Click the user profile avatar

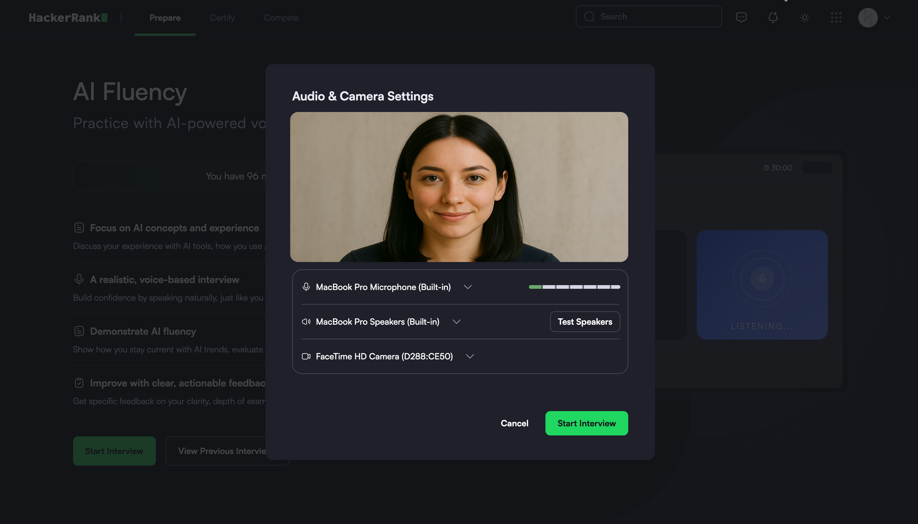(x=867, y=17)
